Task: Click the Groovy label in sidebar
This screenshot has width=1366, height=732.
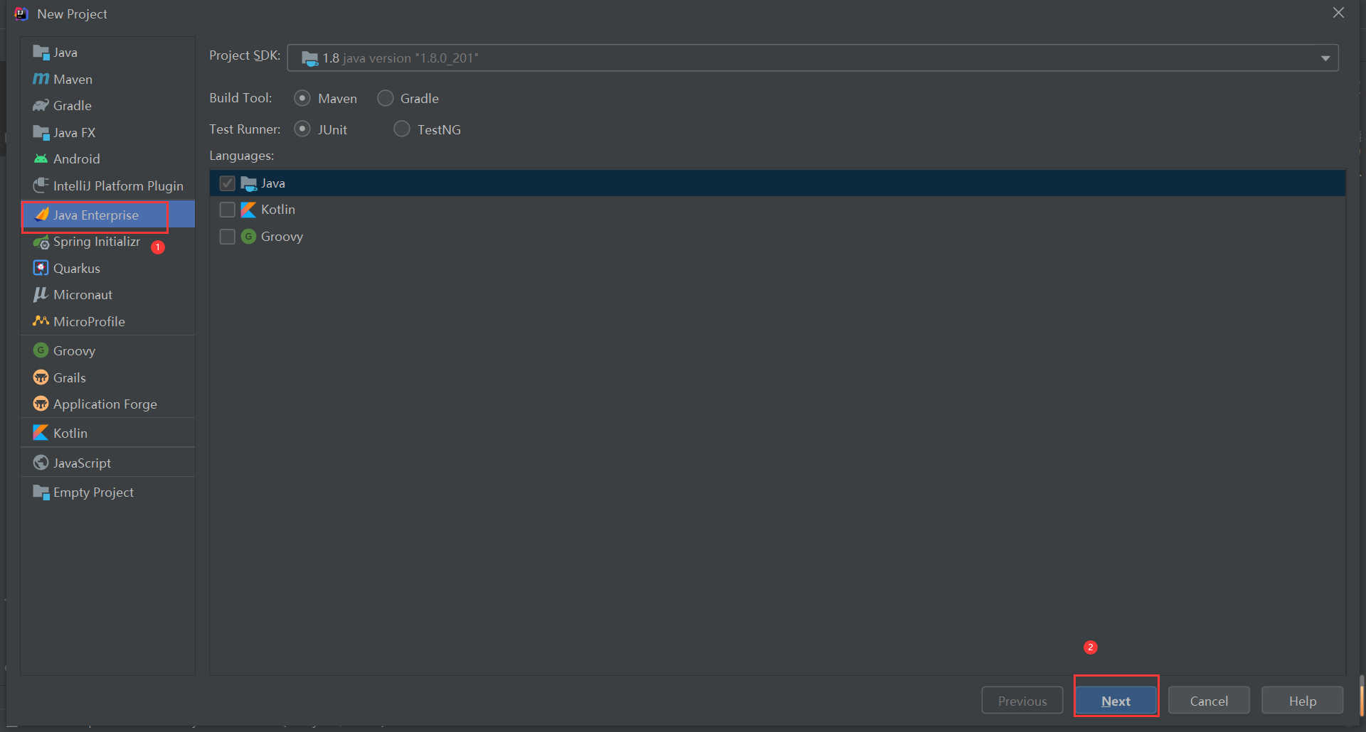Action: click(x=74, y=351)
